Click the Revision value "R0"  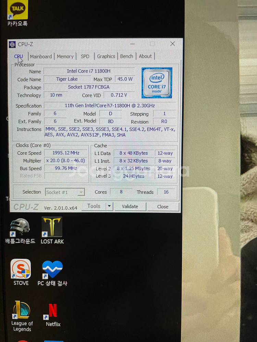[x=164, y=122]
